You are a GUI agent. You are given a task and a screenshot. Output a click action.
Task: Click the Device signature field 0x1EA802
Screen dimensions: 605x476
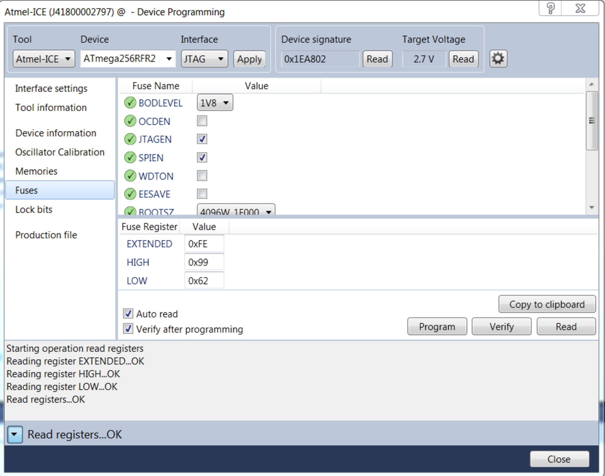[x=320, y=59]
